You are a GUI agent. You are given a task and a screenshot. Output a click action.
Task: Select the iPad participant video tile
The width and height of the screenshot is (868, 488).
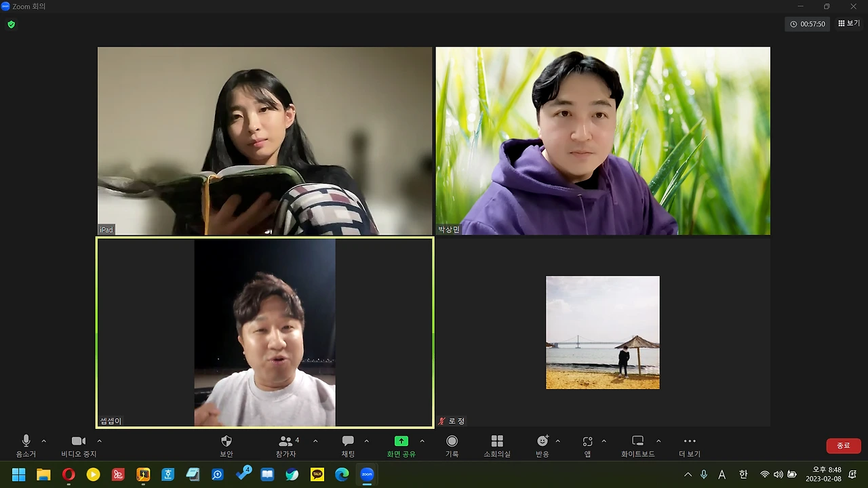tap(264, 141)
